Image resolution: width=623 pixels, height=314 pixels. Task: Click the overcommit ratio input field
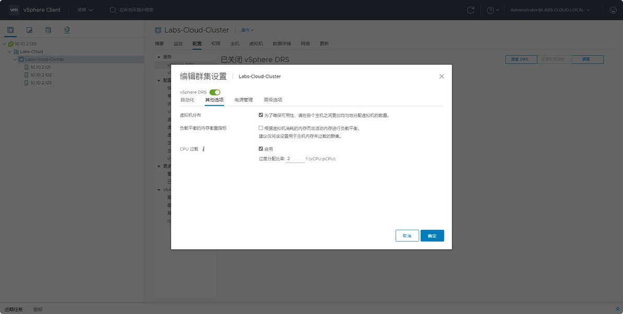[295, 159]
